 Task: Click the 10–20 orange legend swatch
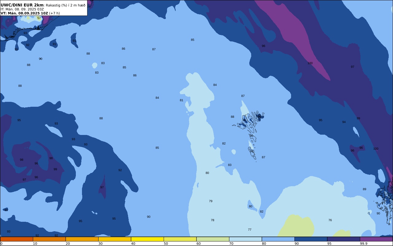[49, 239]
